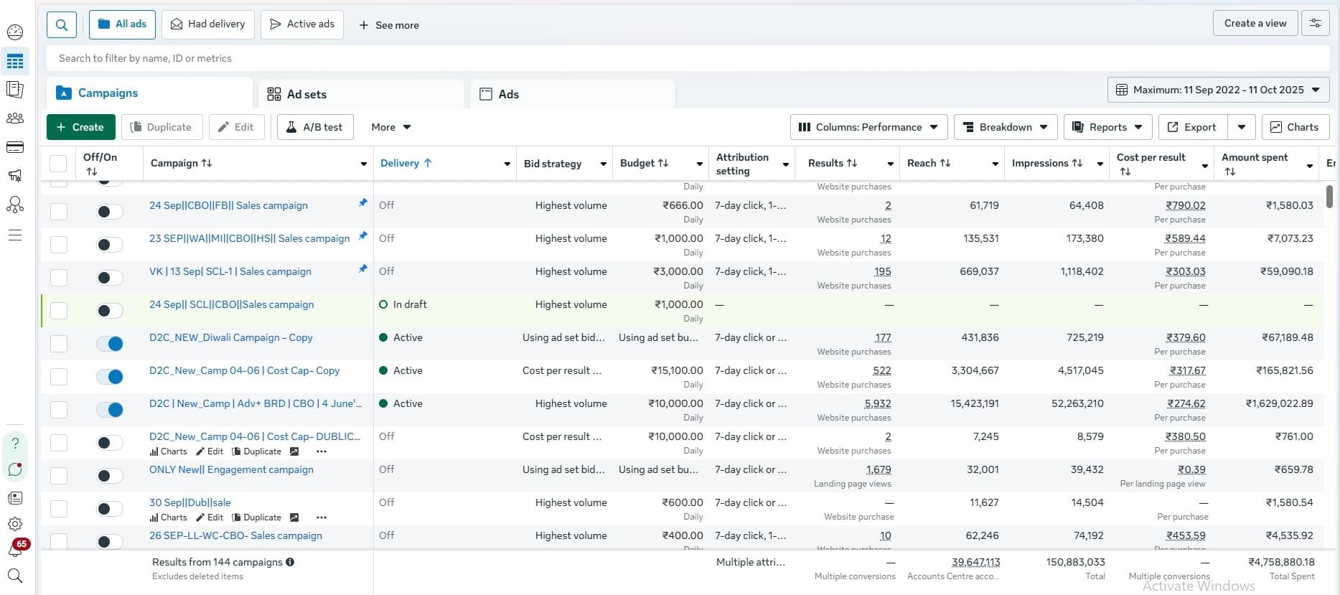The height and width of the screenshot is (595, 1340).
Task: Click the pin icon on 23 SEP WA MI campaign
Action: click(363, 236)
